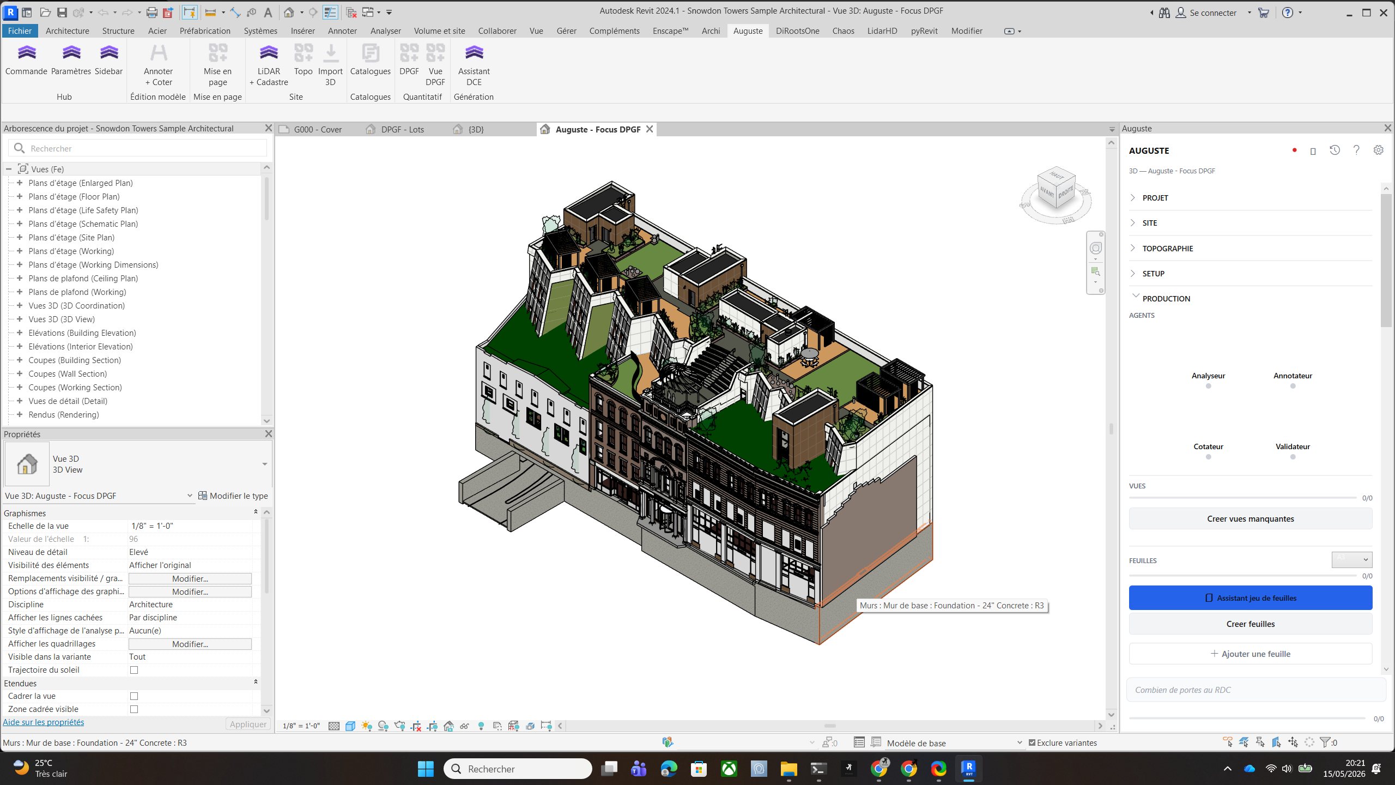This screenshot has width=1395, height=785.
Task: Click the VUES progress bar
Action: (1243, 498)
